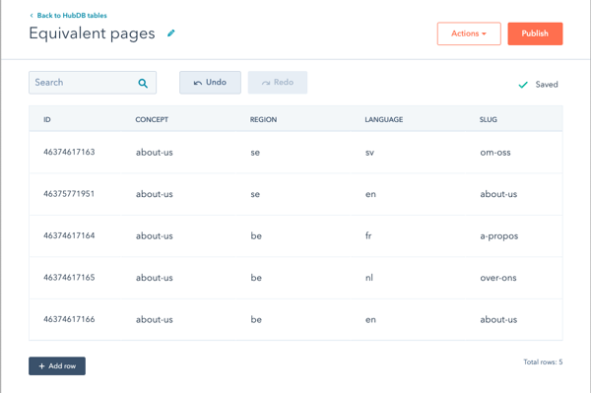Click the Saved status indicator
Image resolution: width=591 pixels, height=393 pixels.
tap(538, 85)
